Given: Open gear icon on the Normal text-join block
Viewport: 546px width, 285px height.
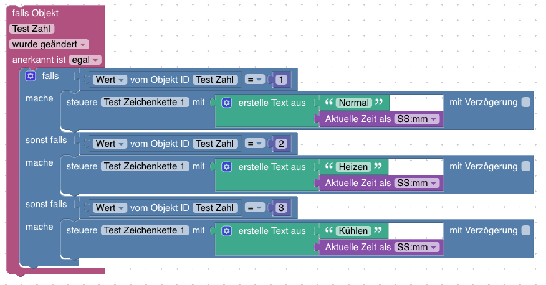Looking at the screenshot, I should coord(227,103).
